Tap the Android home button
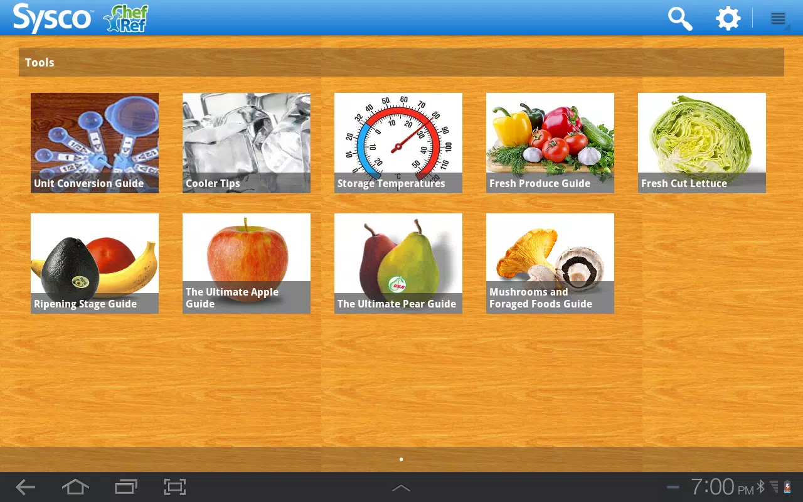The image size is (803, 502). pos(75,487)
